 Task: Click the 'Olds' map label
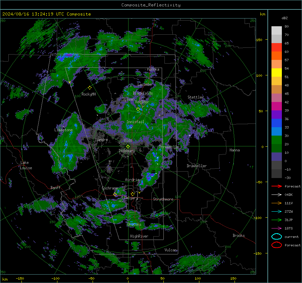tap(128, 140)
